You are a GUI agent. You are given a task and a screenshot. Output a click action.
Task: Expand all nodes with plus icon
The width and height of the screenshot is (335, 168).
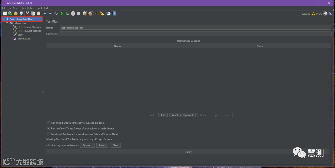point(45,14)
